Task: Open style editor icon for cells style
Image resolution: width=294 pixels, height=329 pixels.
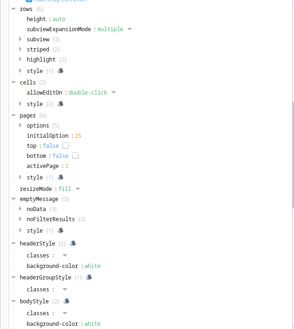Action: (61, 104)
